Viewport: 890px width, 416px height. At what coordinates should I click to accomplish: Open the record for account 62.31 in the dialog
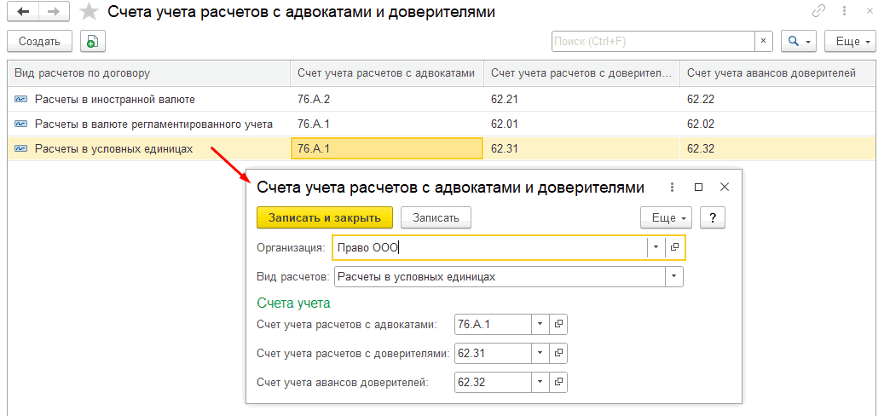(x=559, y=353)
